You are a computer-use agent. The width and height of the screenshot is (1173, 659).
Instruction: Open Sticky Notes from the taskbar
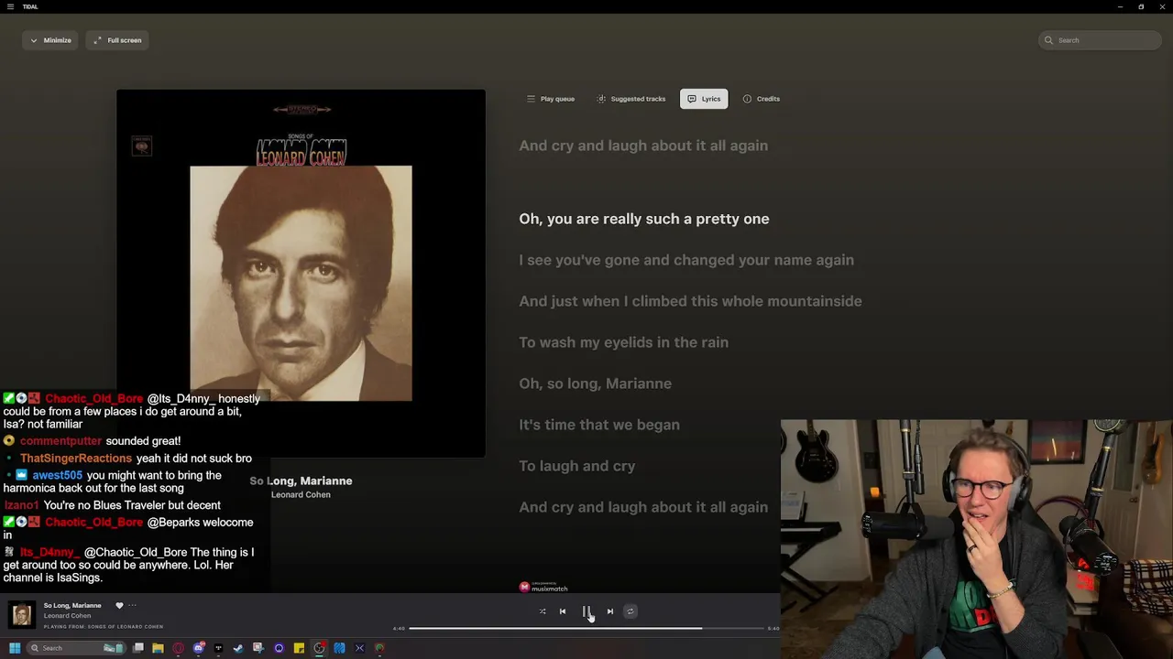[x=299, y=648]
